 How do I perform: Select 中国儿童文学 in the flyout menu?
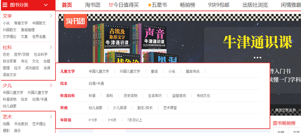99,71
